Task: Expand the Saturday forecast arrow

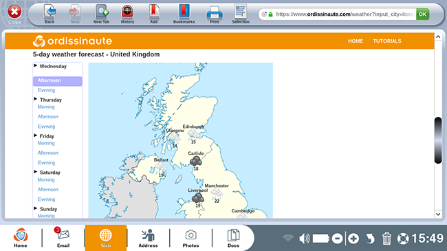Action: point(36,172)
